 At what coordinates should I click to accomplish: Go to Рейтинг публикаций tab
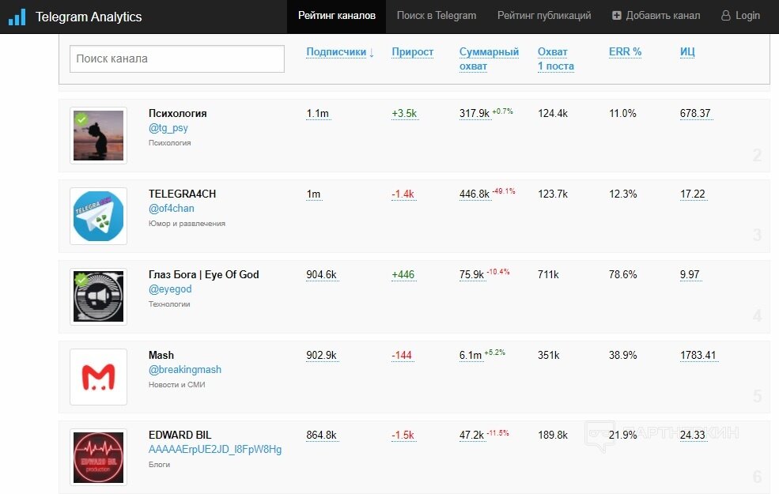pyautogui.click(x=544, y=17)
